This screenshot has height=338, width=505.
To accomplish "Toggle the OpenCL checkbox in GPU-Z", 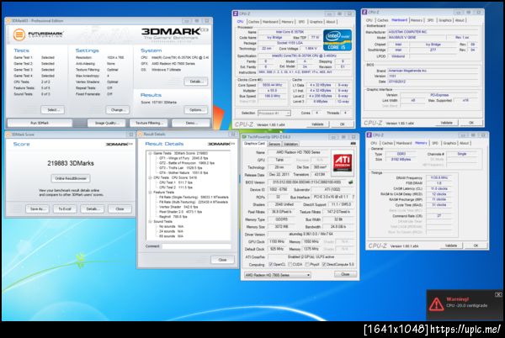I will pyautogui.click(x=270, y=264).
